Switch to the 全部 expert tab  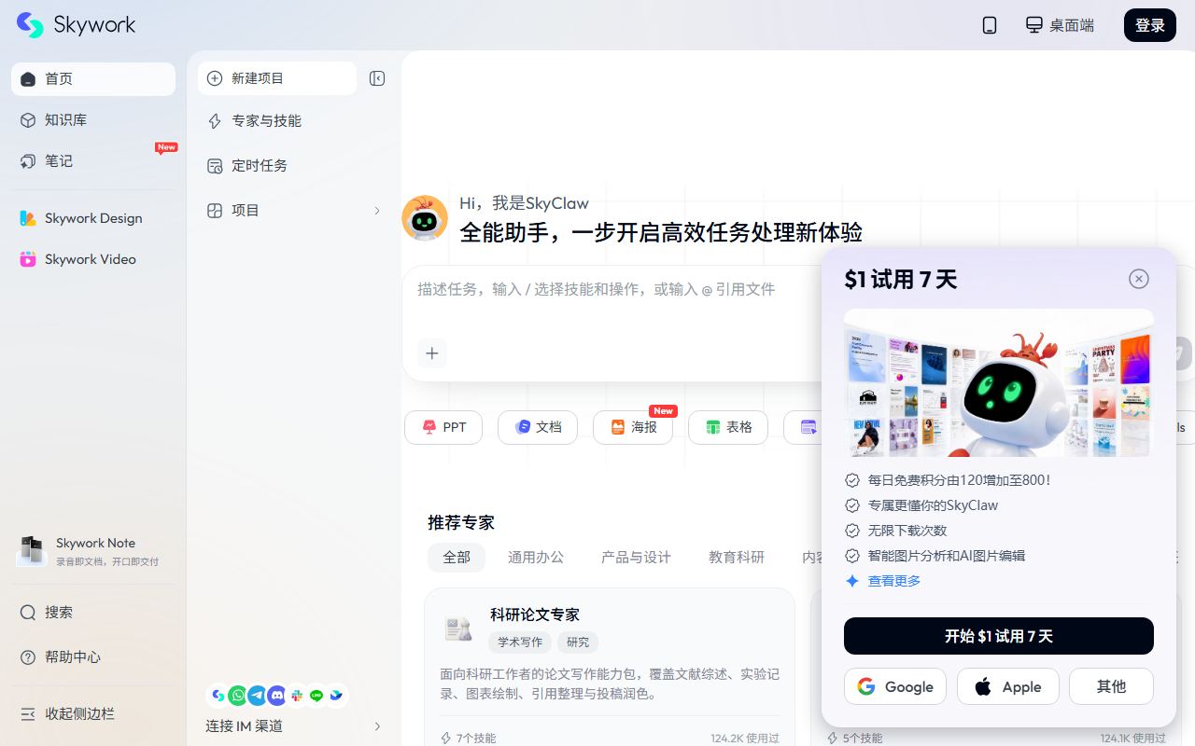pos(457,557)
